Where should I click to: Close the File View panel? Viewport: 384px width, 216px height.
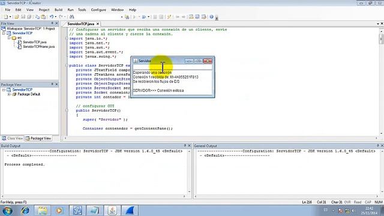point(56,23)
